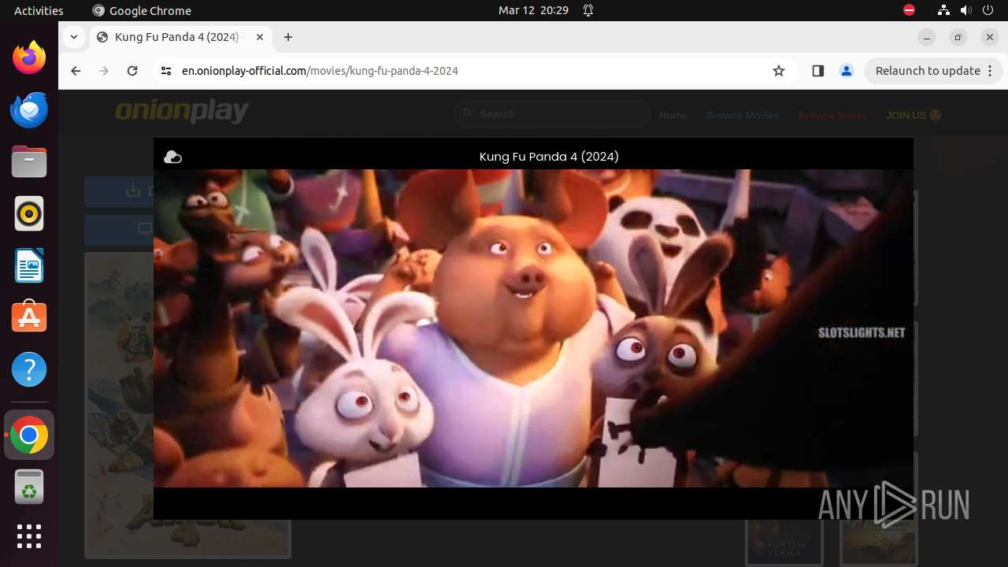Click the red do-not-disturb tray icon
The width and height of the screenshot is (1008, 567).
pos(909,10)
